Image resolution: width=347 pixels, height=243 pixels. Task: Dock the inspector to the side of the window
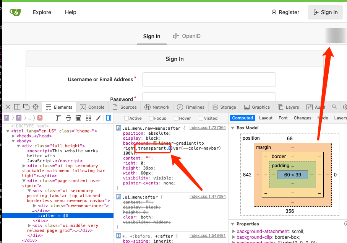tap(17, 107)
